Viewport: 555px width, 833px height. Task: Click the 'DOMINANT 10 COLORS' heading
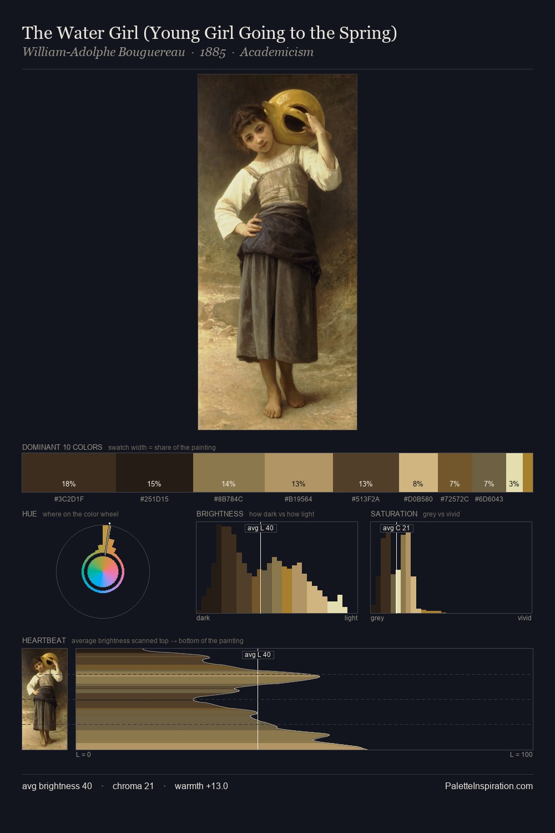point(62,447)
